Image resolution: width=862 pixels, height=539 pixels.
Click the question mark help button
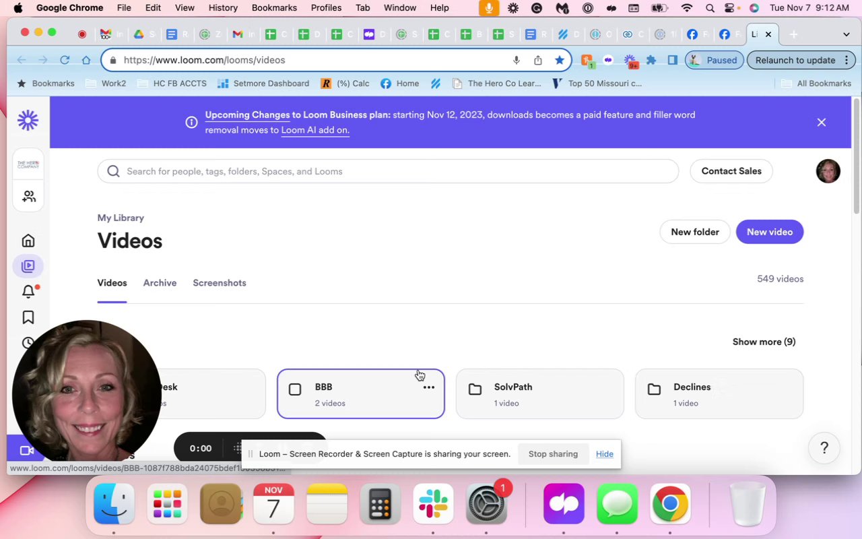tap(824, 448)
